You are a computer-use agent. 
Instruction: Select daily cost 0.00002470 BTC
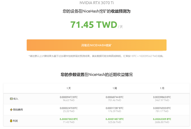click(69, 108)
